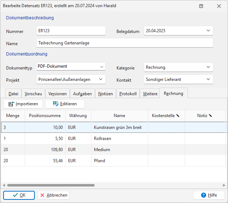
Task: Click the pencil icon in Kostenstelle header
Action: (177, 116)
